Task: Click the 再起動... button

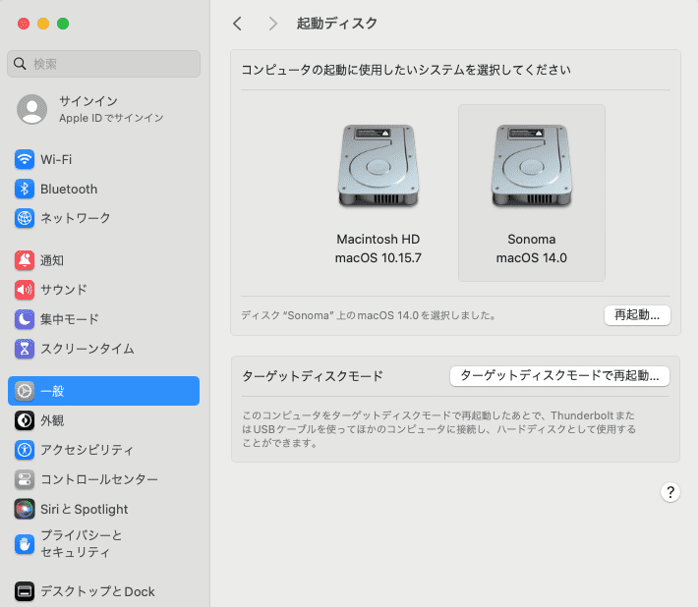Action: pos(637,315)
